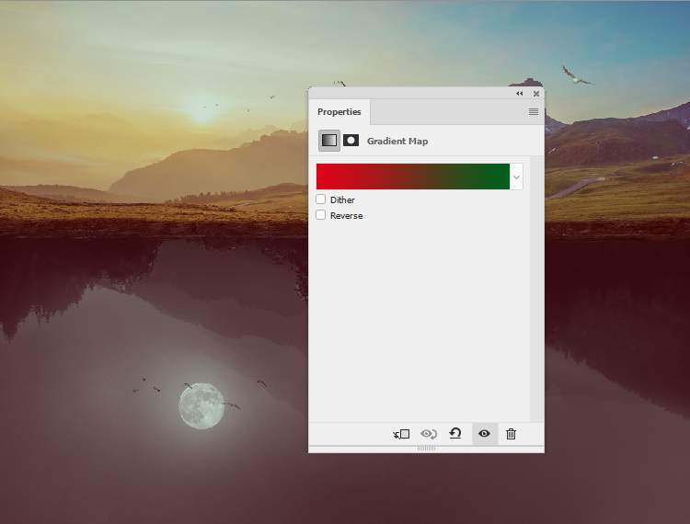Screen dimensions: 690x524
Task: Close the Properties panel
Action: tap(536, 94)
